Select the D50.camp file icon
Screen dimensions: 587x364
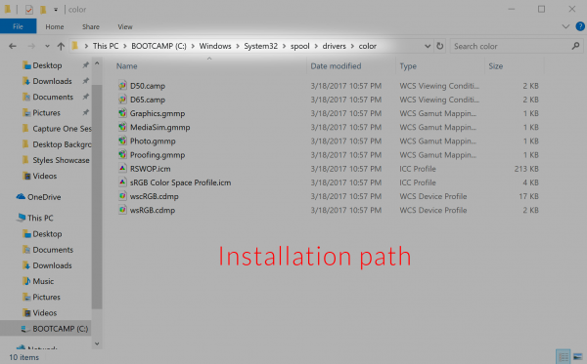coord(122,86)
